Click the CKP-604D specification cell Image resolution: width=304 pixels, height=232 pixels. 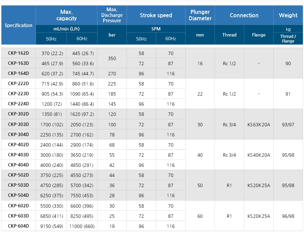(x=19, y=226)
